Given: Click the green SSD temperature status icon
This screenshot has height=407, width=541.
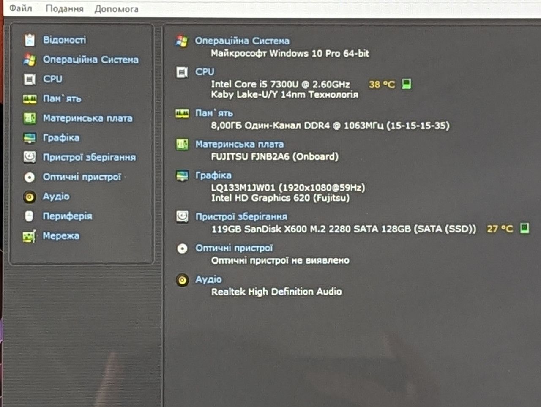Looking at the screenshot, I should click(524, 228).
